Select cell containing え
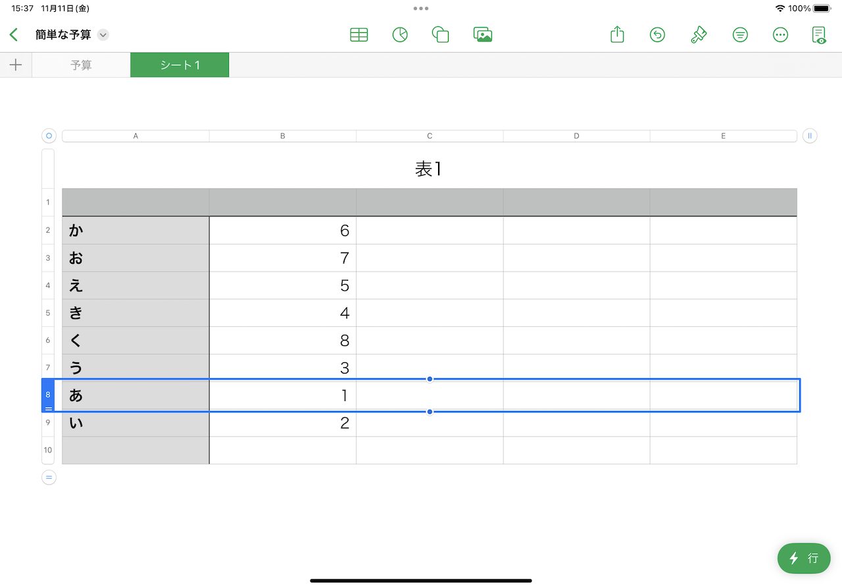The height and width of the screenshot is (588, 842). tap(136, 285)
